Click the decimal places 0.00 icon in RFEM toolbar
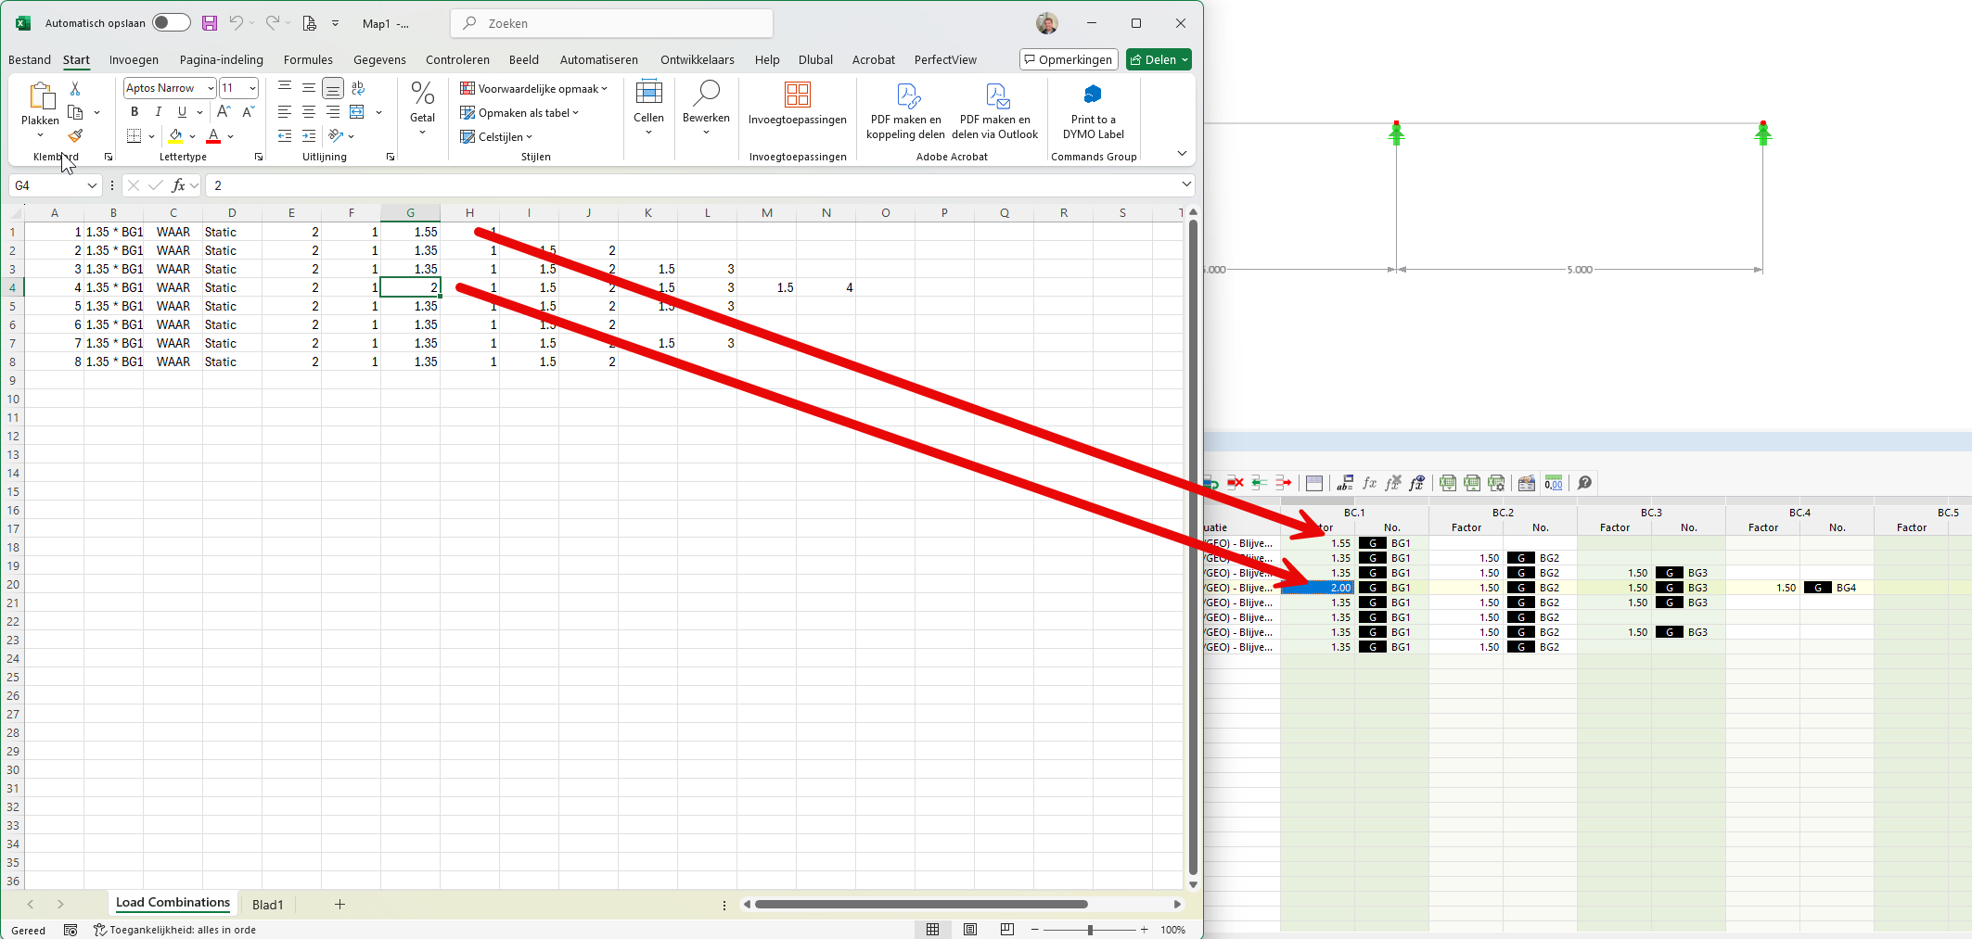Viewport: 1972px width, 939px height. (x=1554, y=483)
